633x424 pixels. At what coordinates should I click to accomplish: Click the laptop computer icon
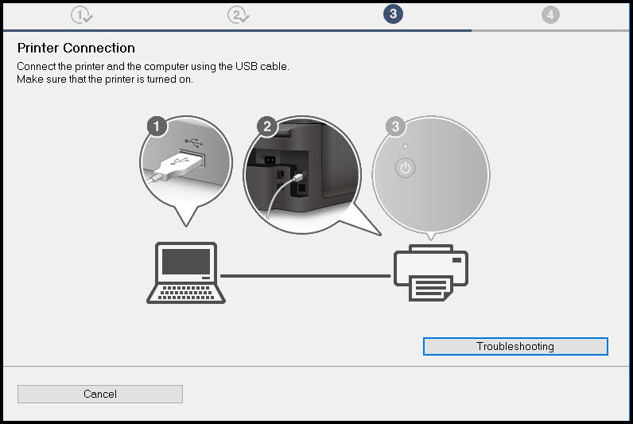pos(186,273)
